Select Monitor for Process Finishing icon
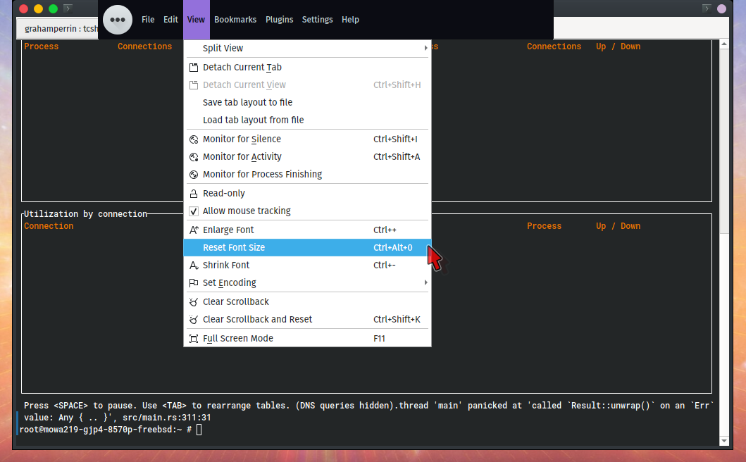The height and width of the screenshot is (462, 746). 193,174
